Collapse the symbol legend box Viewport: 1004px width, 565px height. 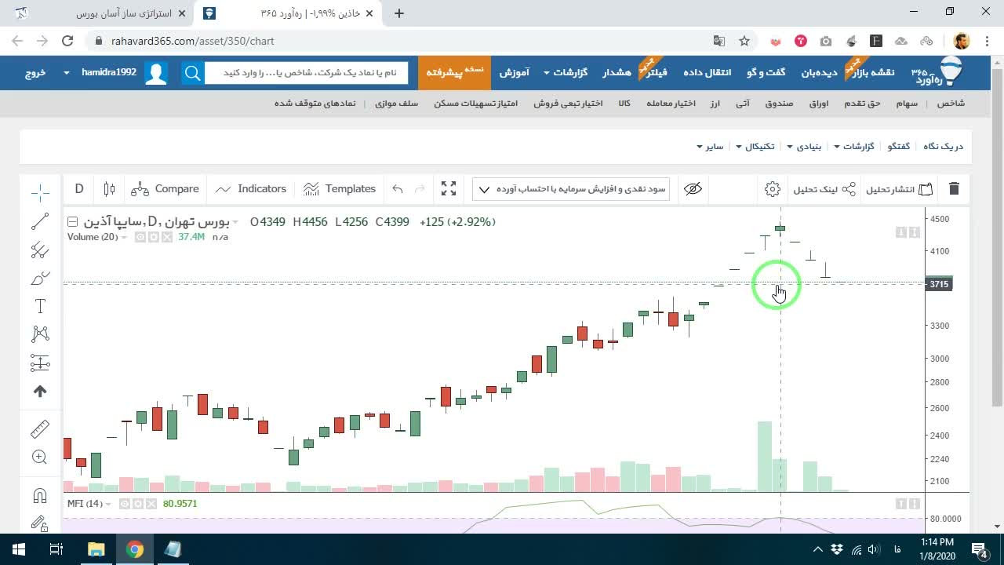(72, 222)
